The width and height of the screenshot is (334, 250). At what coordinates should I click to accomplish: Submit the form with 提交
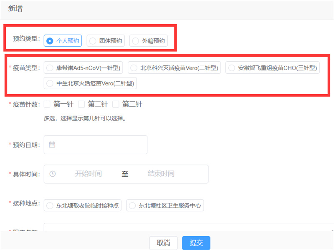pyautogui.click(x=196, y=242)
